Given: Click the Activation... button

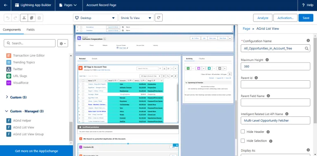Looking at the screenshot, I should click(285, 18).
